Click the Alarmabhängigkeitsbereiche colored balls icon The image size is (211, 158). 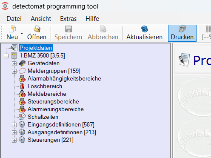(22, 78)
